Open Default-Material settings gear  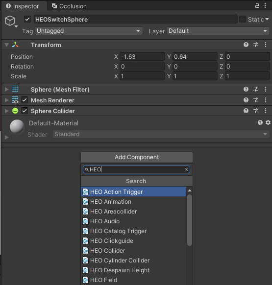tap(268, 122)
